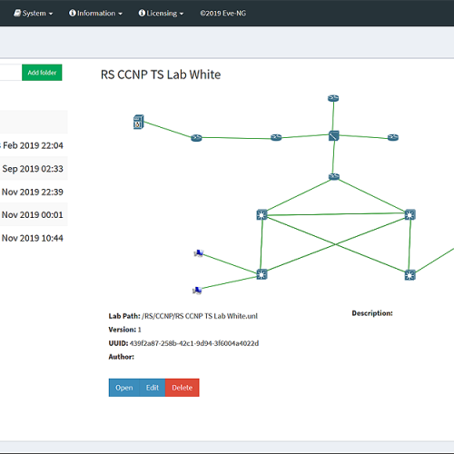This screenshot has height=454, width=454.
Task: Click the central switch icon joining routers
Action: (334, 135)
